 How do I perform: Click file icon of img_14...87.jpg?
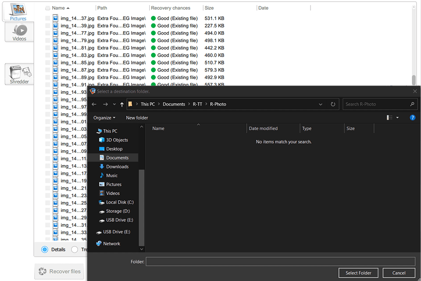[55, 70]
